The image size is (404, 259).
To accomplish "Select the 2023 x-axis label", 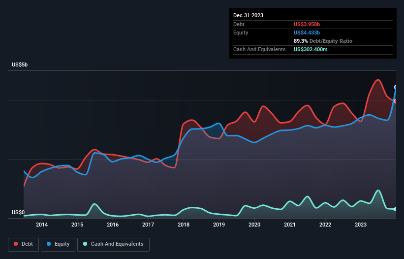I will [x=361, y=225].
